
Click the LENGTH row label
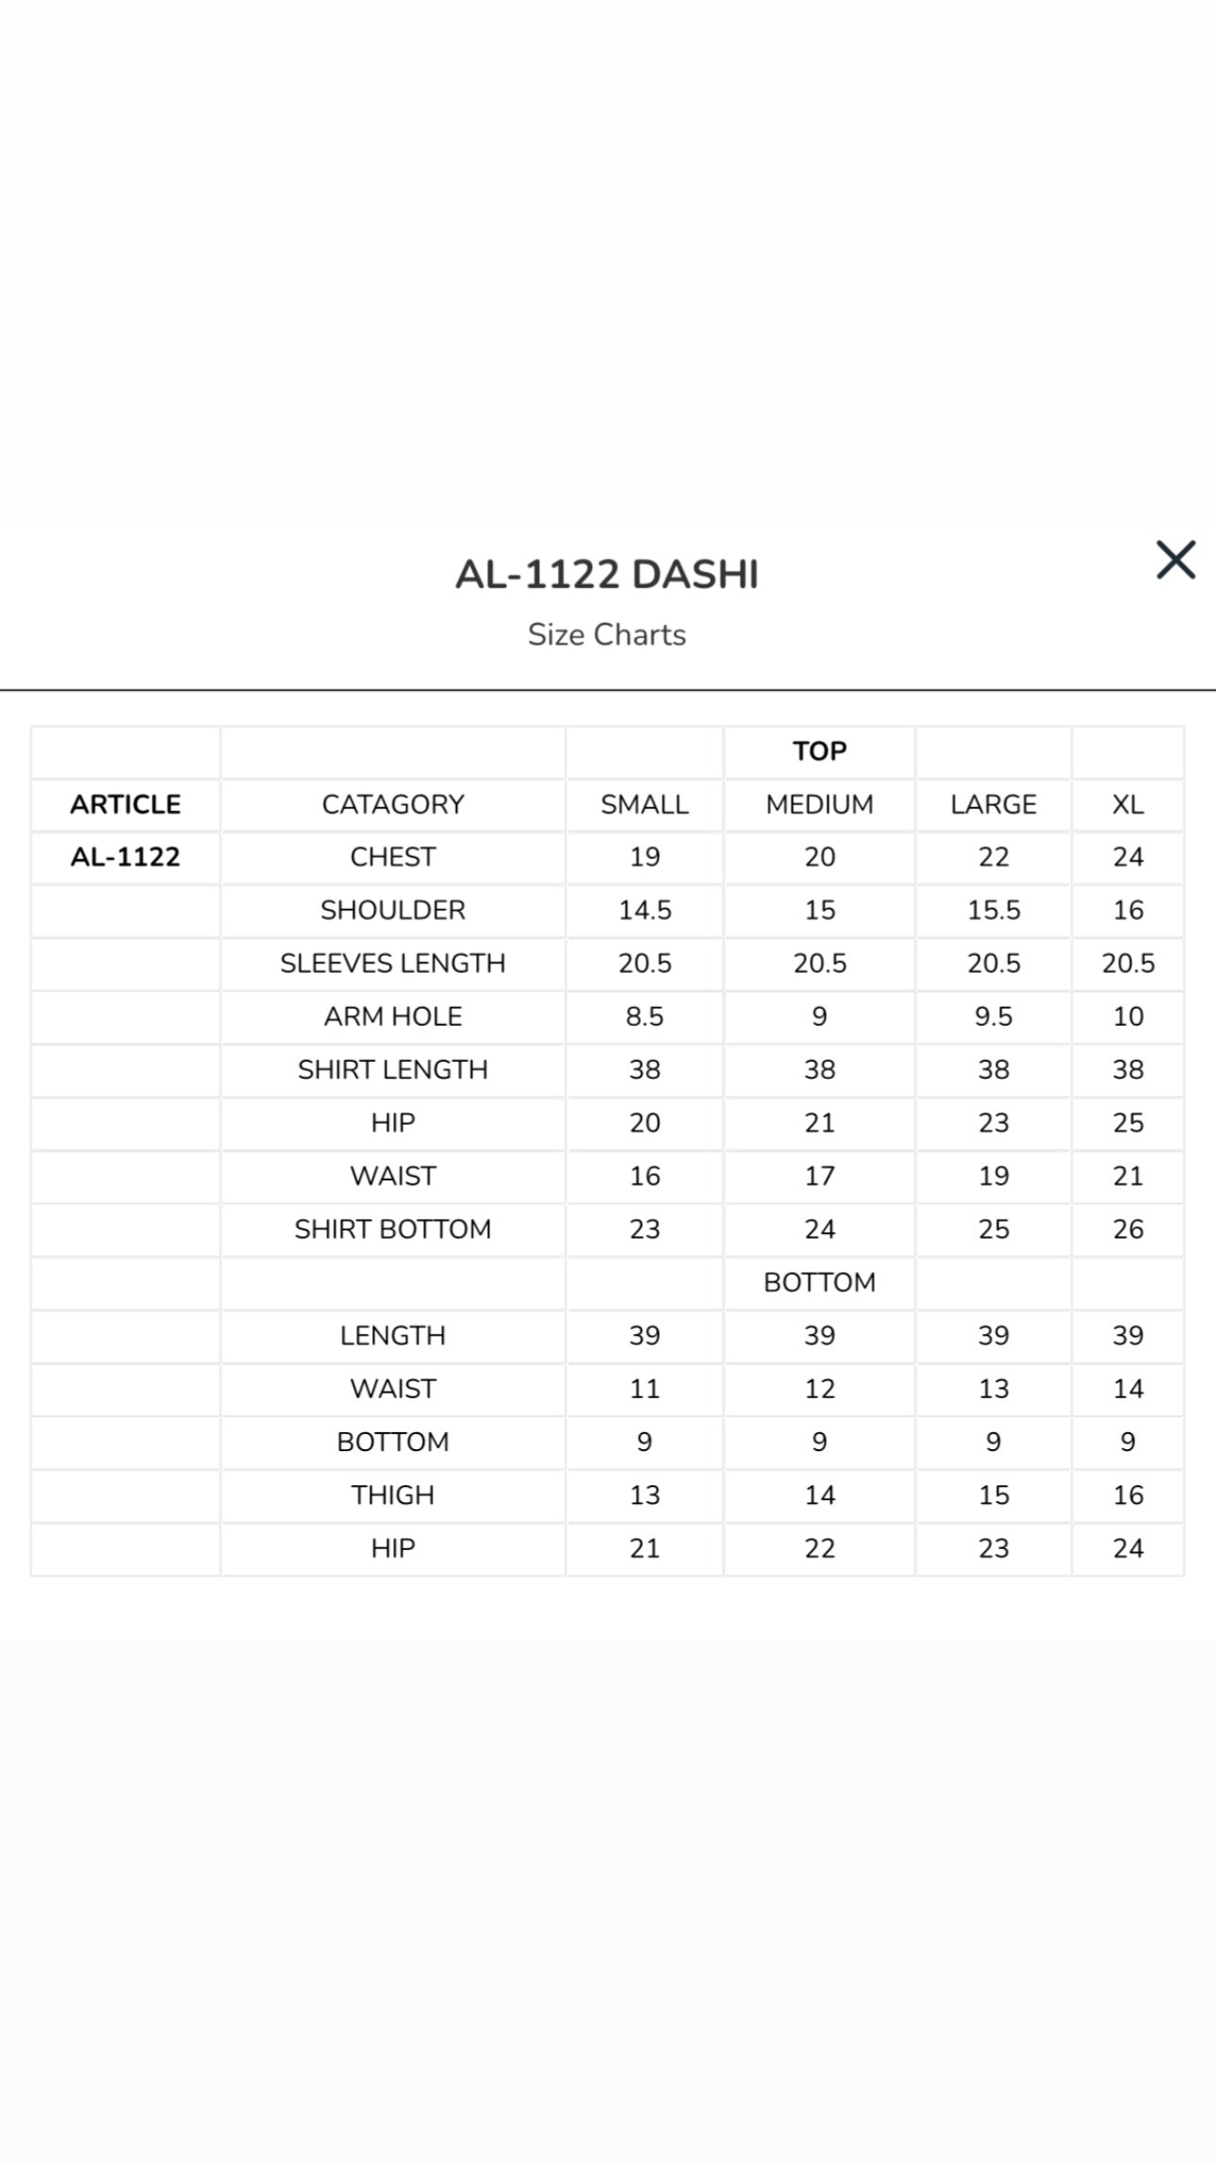click(x=393, y=1336)
